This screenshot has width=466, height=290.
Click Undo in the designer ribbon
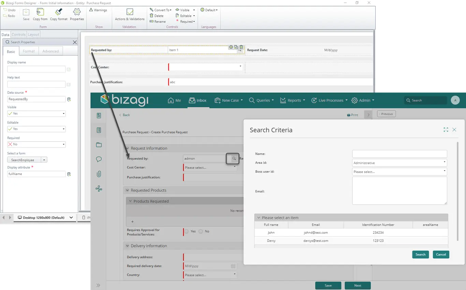(9, 10)
